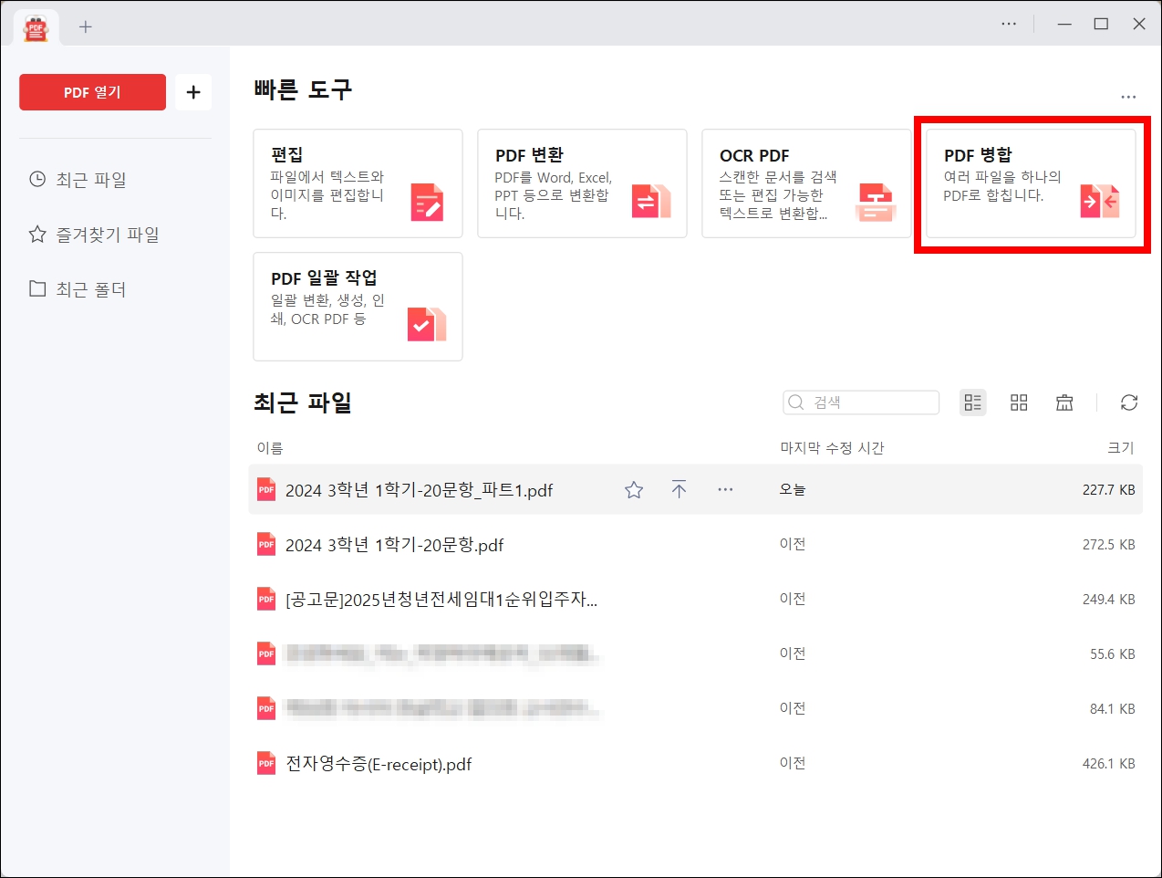Open ellipsis menu on 파트1.pdf row
The image size is (1162, 878).
[x=725, y=489]
